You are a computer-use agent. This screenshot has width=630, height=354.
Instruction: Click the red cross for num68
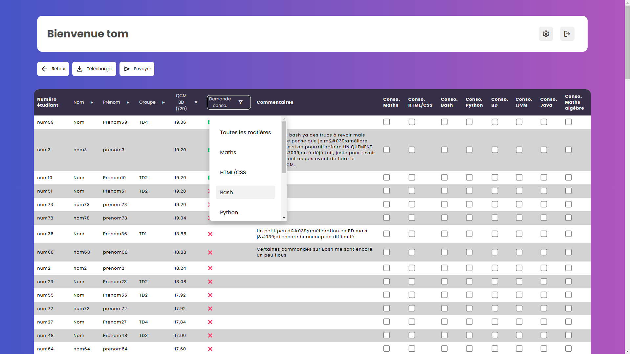[x=210, y=252]
